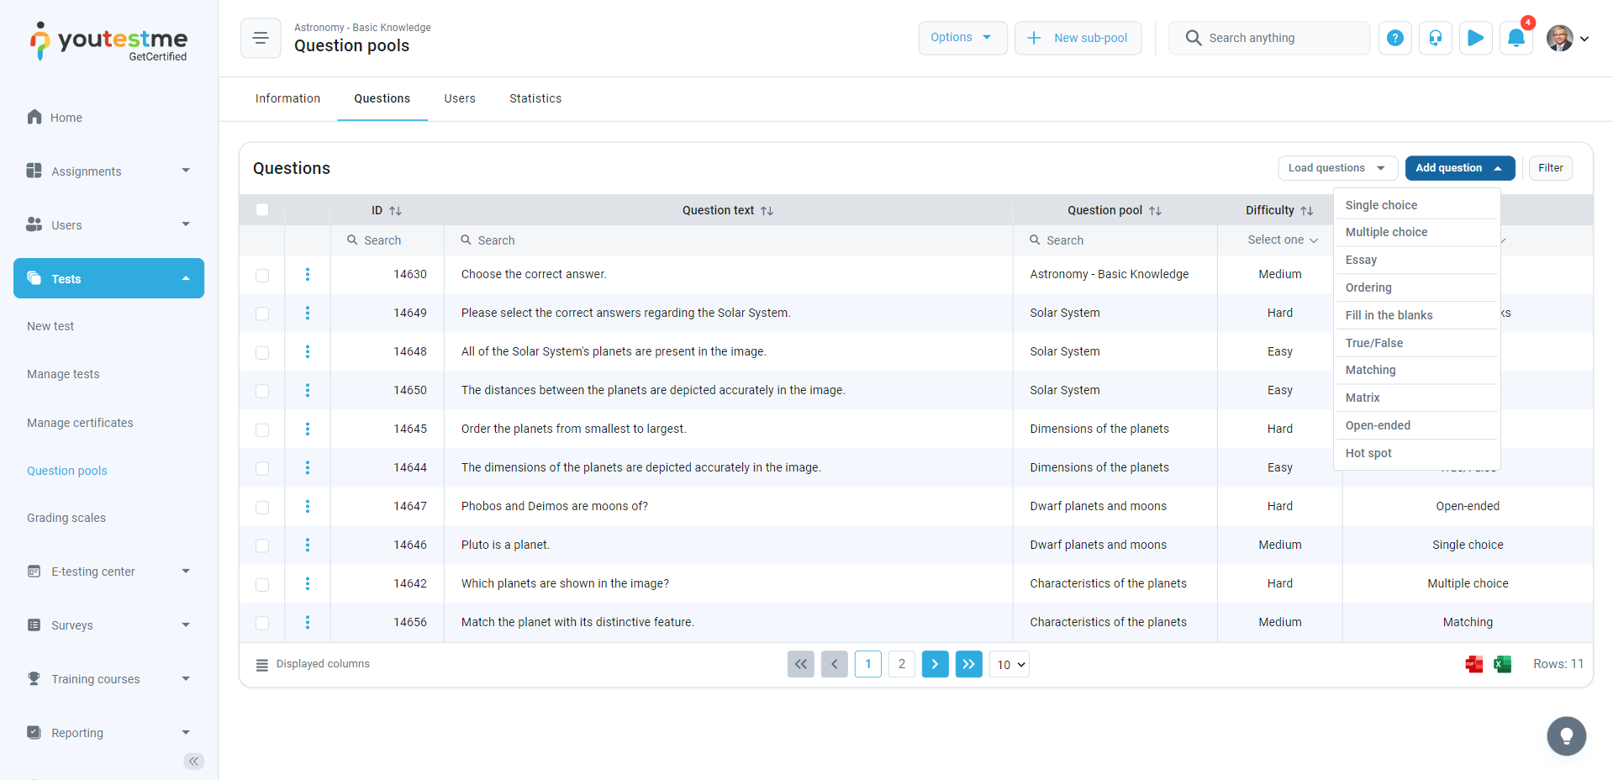
Task: Collapse the sidebar with double-chevron icon
Action: (x=193, y=762)
